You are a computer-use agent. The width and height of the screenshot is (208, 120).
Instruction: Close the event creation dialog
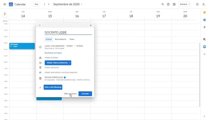pyautogui.click(x=91, y=25)
